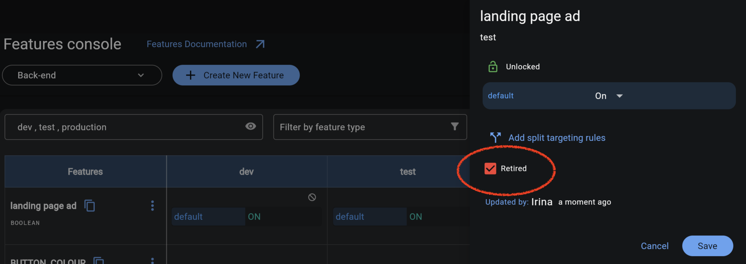Copy the BUTTON_COLOUR feature key
The height and width of the screenshot is (264, 746).
(x=99, y=261)
